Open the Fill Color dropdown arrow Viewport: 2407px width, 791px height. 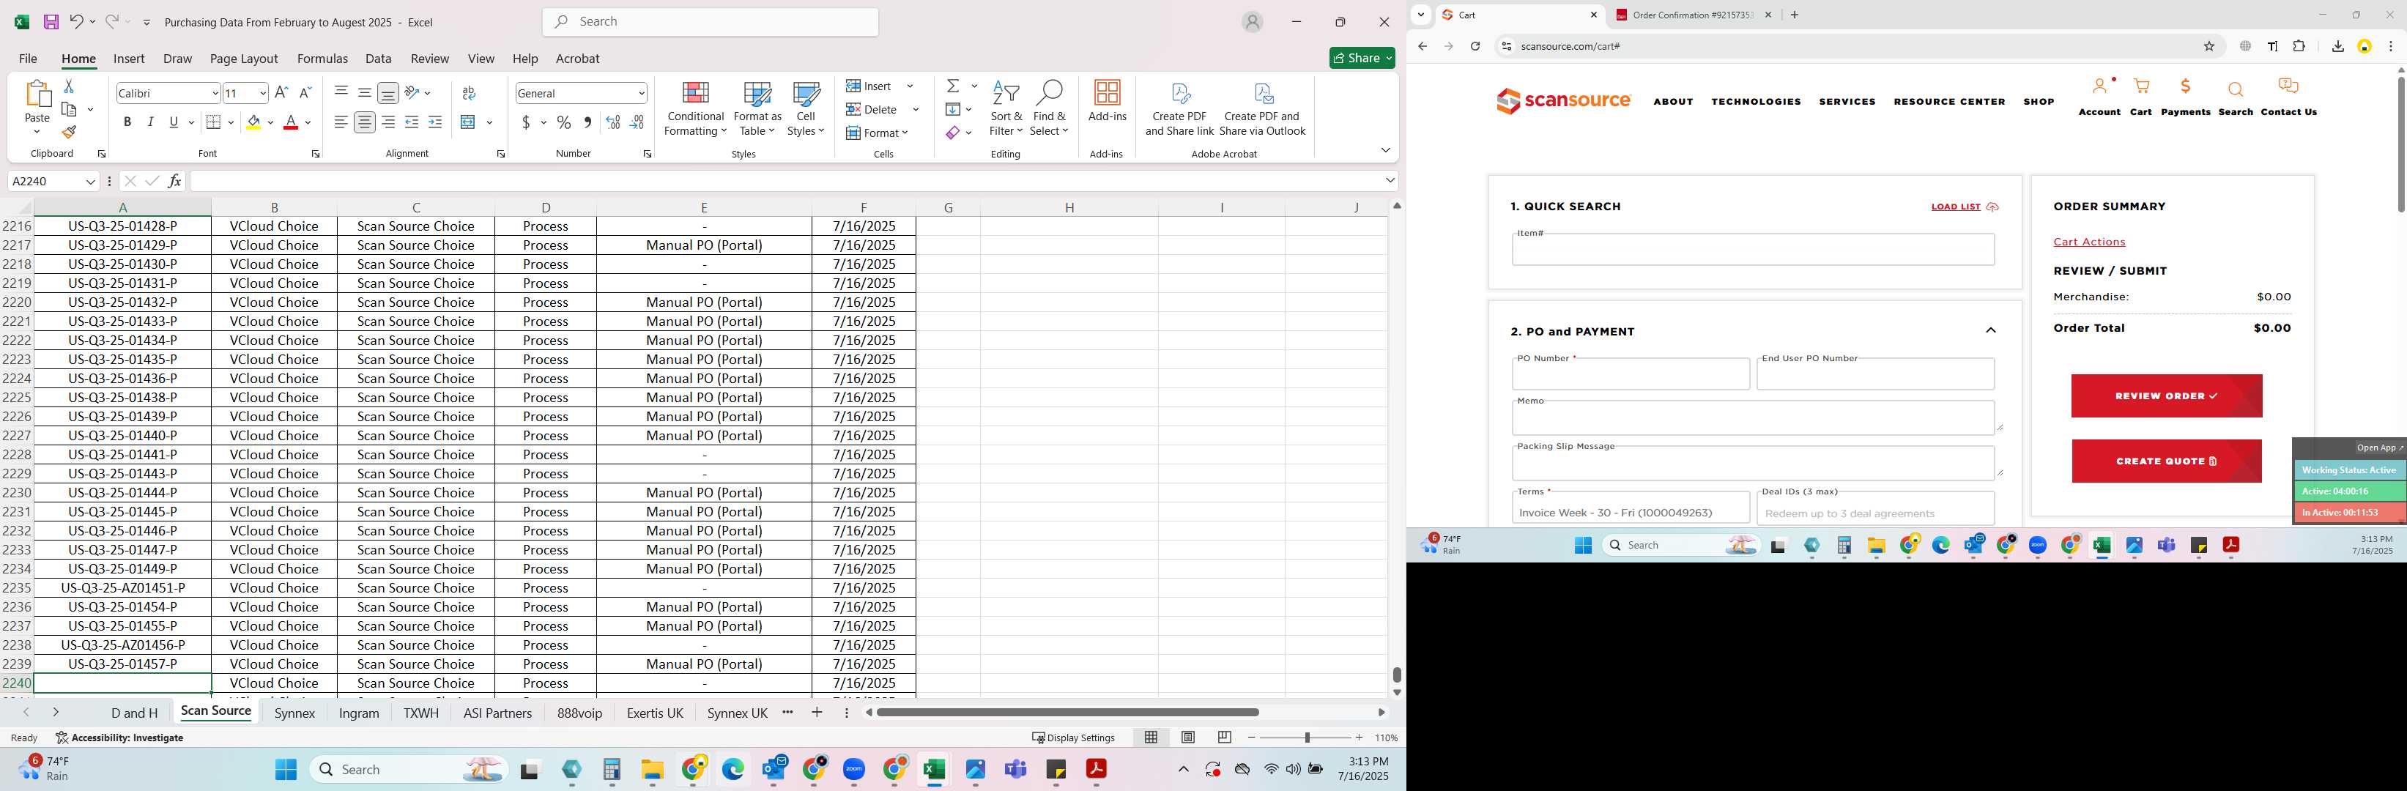coord(271,122)
